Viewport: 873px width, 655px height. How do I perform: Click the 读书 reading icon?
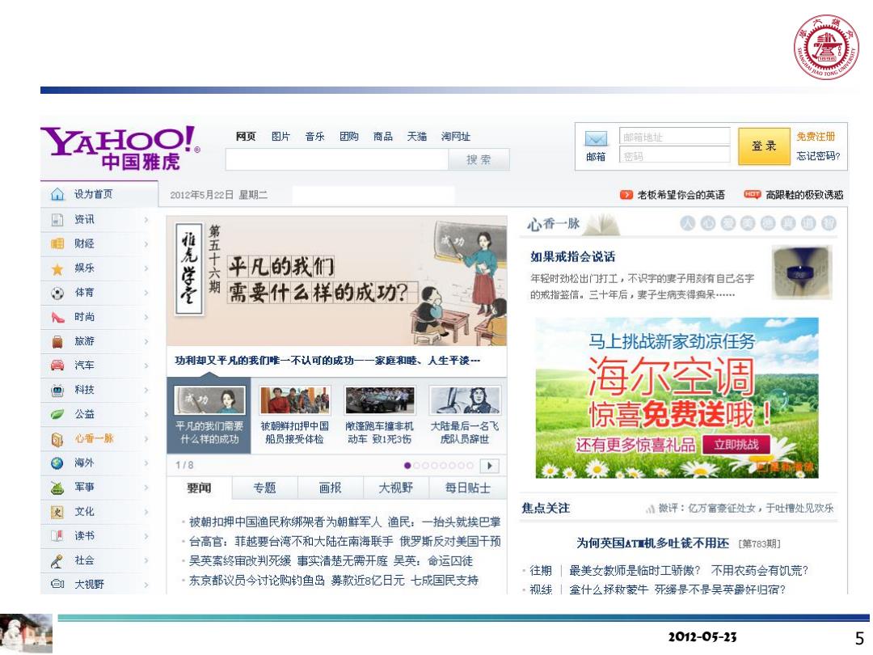(x=57, y=536)
